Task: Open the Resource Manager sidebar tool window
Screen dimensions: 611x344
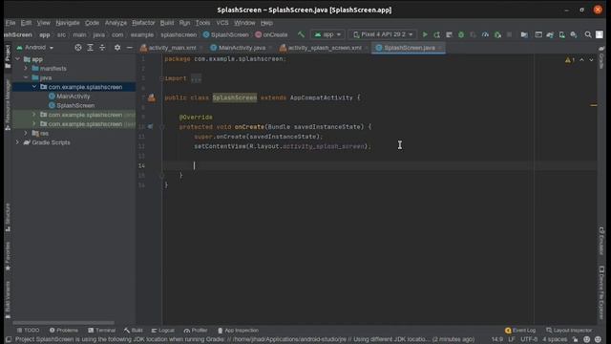Action: click(8, 104)
